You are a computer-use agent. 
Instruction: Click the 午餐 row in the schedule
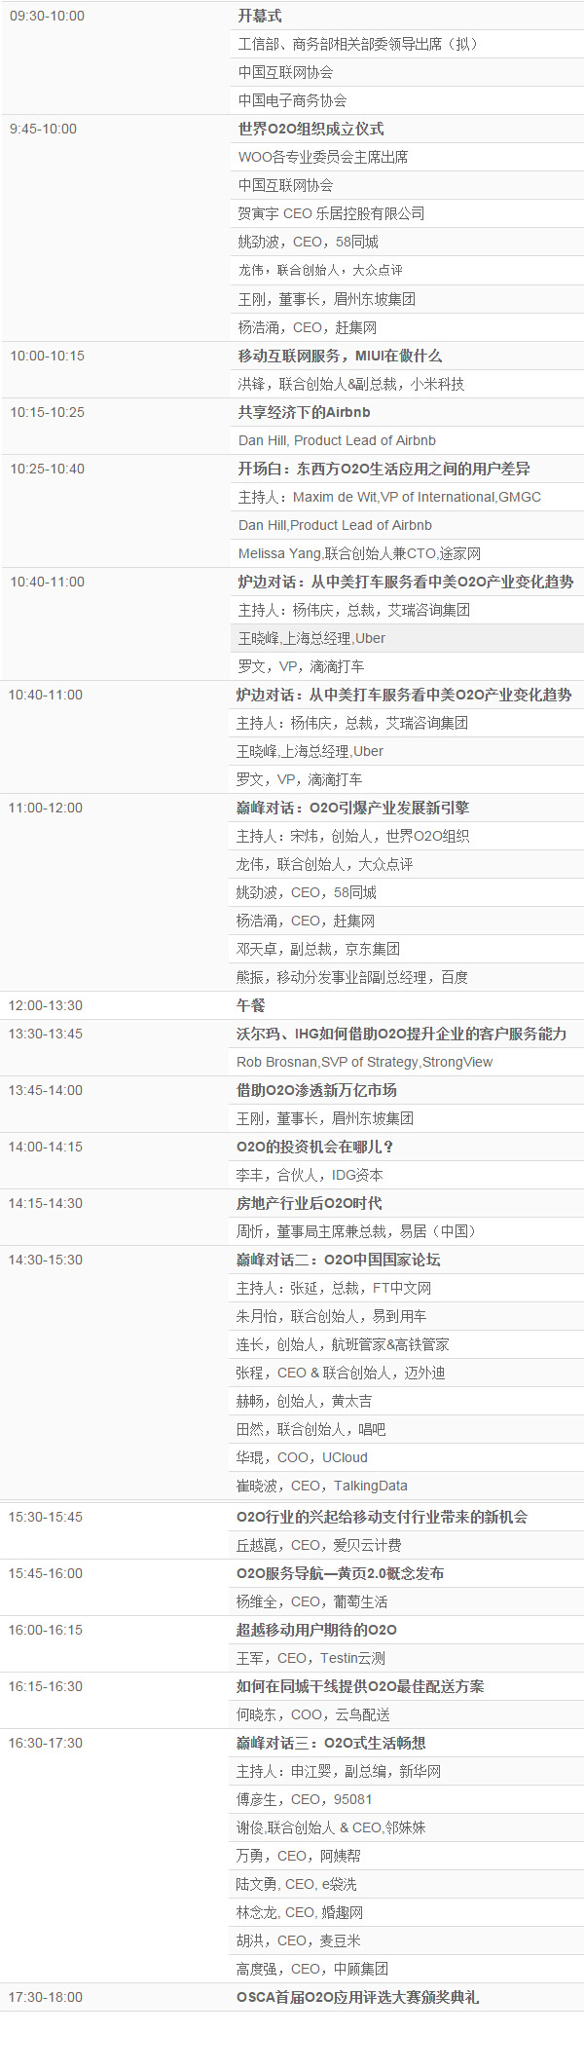[250, 1005]
